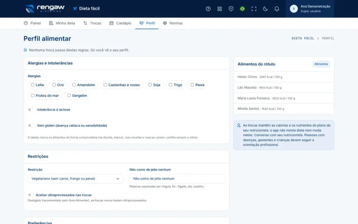Select the Léo Macedo food row

tap(284, 88)
